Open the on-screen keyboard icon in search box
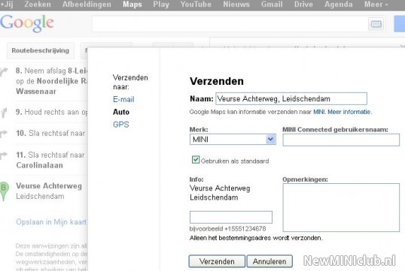The image size is (405, 271). pos(376,24)
